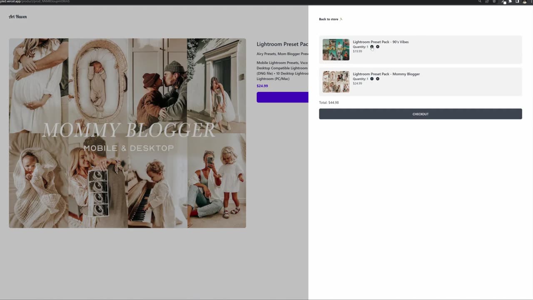Click the purple add to cart button
533x300 pixels.
pos(282,97)
